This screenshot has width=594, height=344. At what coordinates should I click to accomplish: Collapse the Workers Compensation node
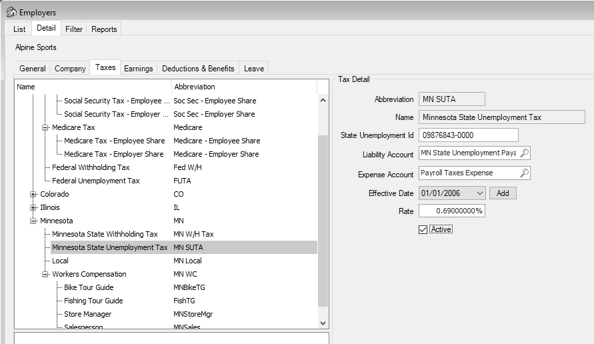coord(45,274)
